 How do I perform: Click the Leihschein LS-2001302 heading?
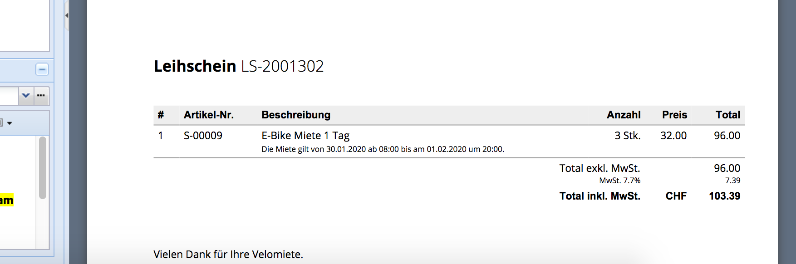pos(239,66)
